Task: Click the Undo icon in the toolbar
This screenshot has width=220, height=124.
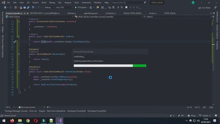Action: 33,8
